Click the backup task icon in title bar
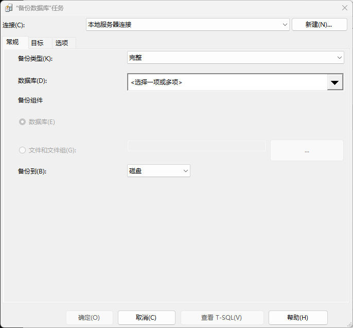 9,8
